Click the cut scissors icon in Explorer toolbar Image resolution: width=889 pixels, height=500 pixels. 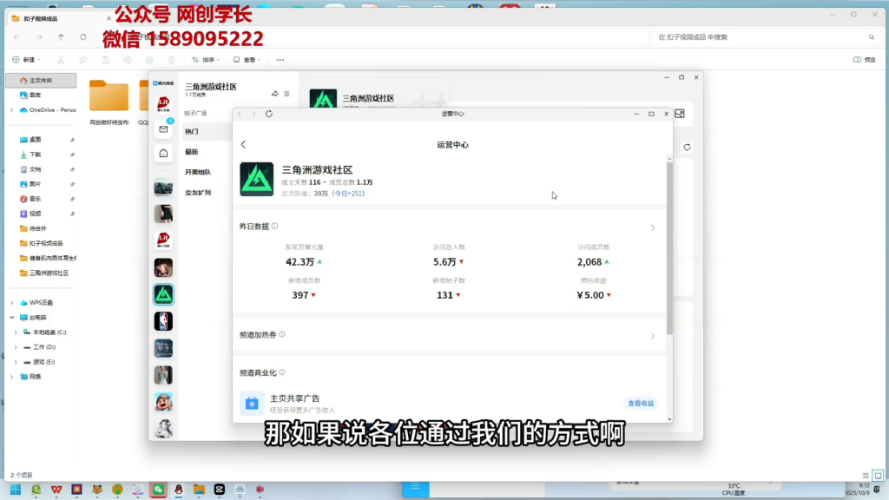61,60
